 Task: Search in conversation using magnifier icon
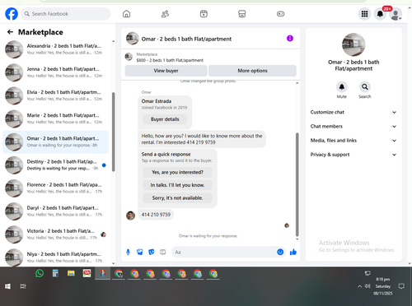[x=364, y=87]
